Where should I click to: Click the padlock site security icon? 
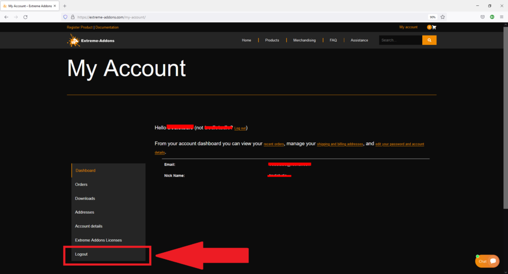point(72,17)
